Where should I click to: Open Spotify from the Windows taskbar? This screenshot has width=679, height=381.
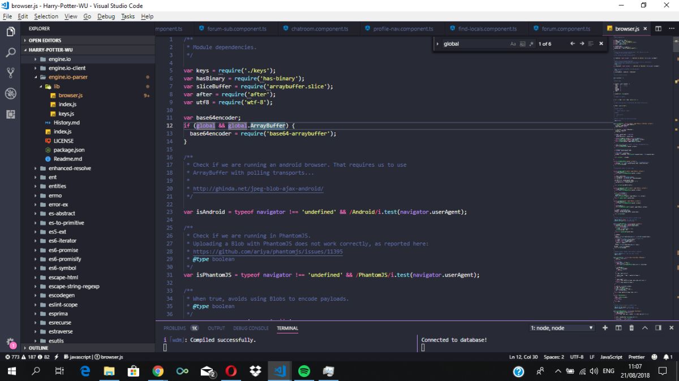coord(304,371)
